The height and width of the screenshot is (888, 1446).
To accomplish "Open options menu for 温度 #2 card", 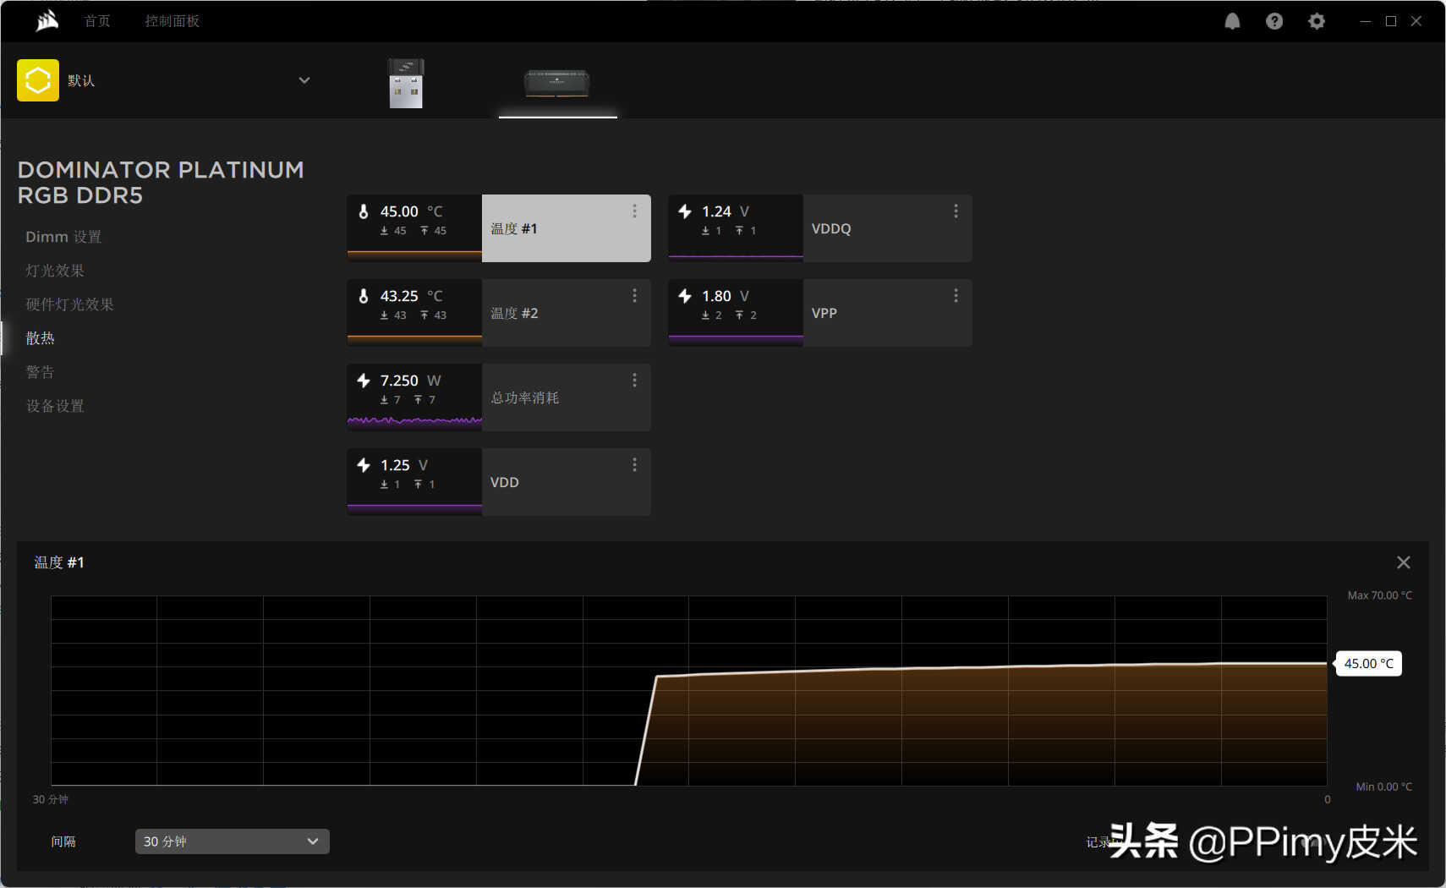I will (x=634, y=296).
